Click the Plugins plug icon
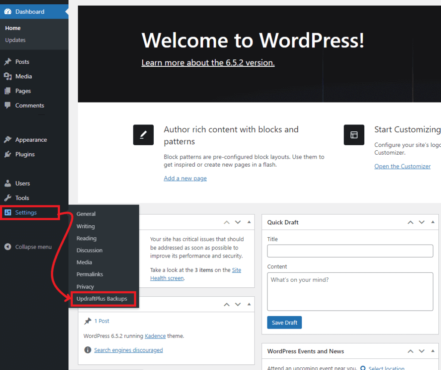This screenshot has height=370, width=441. pos(8,154)
